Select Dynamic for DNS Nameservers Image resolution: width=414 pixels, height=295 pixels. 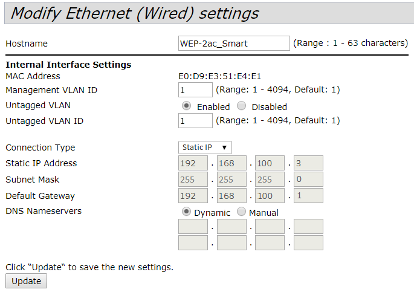pyautogui.click(x=187, y=212)
